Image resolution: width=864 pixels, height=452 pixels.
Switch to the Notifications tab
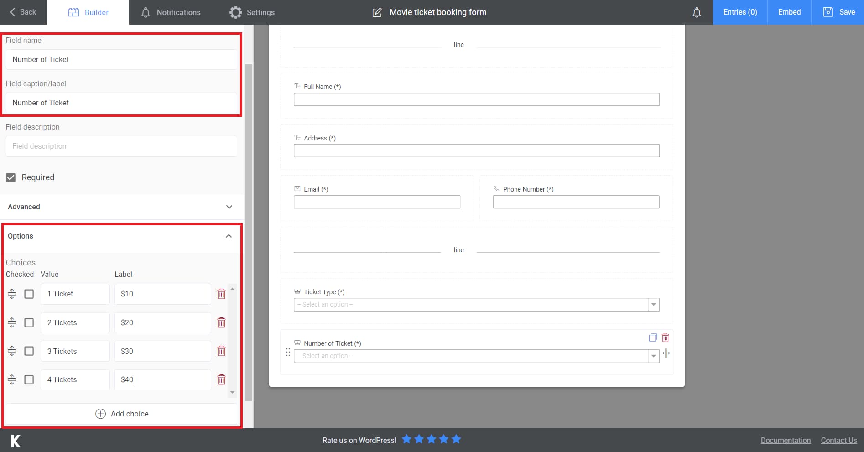(x=171, y=12)
